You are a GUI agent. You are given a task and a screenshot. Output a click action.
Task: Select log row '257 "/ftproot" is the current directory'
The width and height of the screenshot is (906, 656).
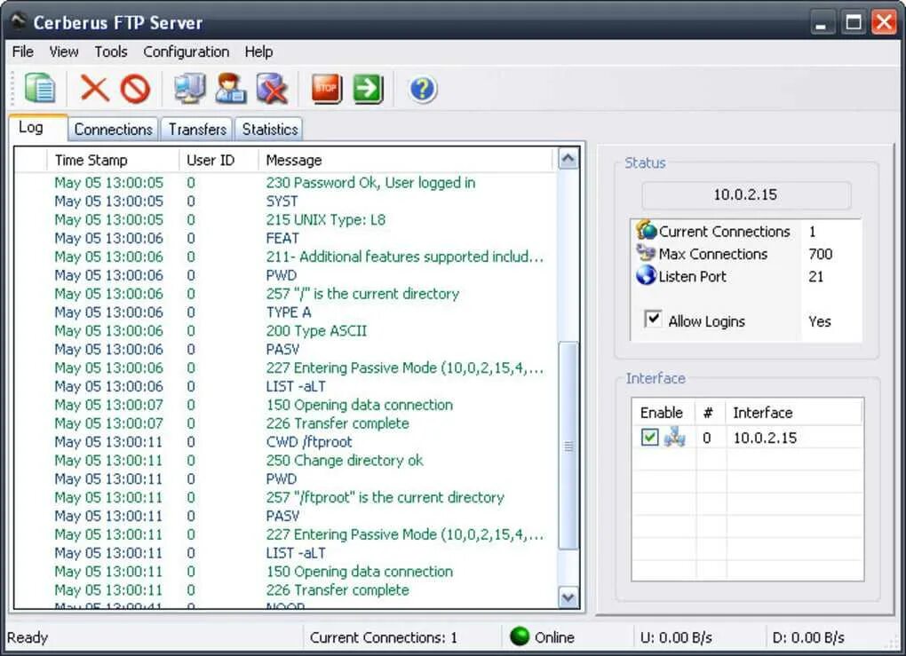click(x=285, y=497)
